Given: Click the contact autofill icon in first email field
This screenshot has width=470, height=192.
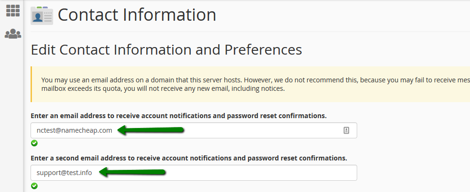Looking at the screenshot, I should (346, 130).
